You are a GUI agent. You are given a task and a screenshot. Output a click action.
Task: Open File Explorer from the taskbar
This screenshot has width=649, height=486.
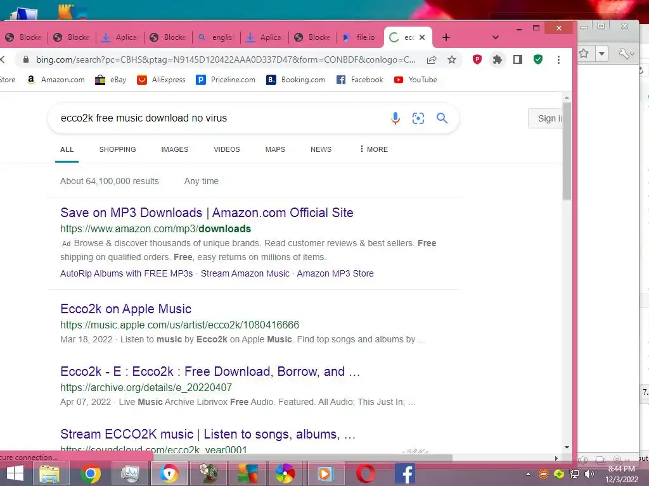pos(49,473)
